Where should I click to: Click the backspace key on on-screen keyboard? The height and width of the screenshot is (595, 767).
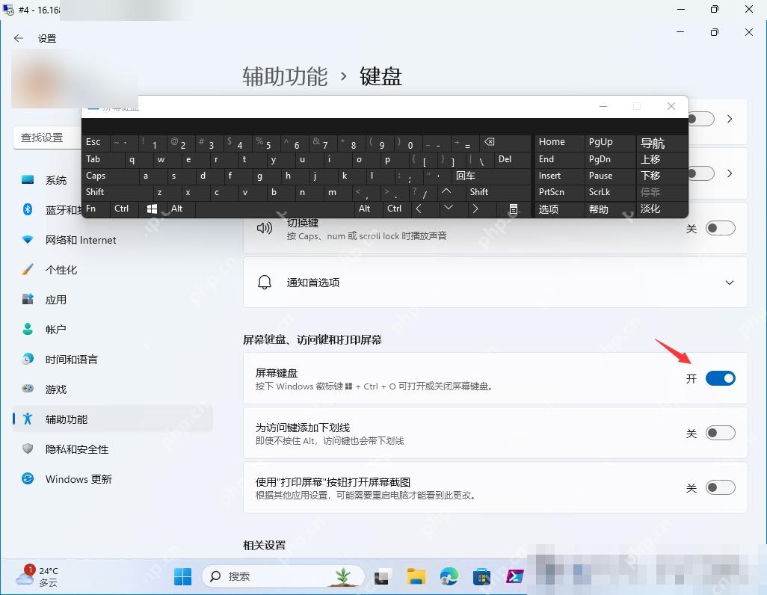(505, 142)
